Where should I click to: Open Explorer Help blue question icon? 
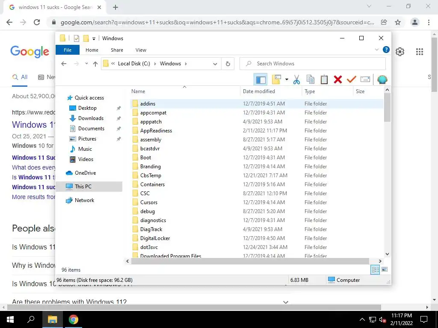386,50
